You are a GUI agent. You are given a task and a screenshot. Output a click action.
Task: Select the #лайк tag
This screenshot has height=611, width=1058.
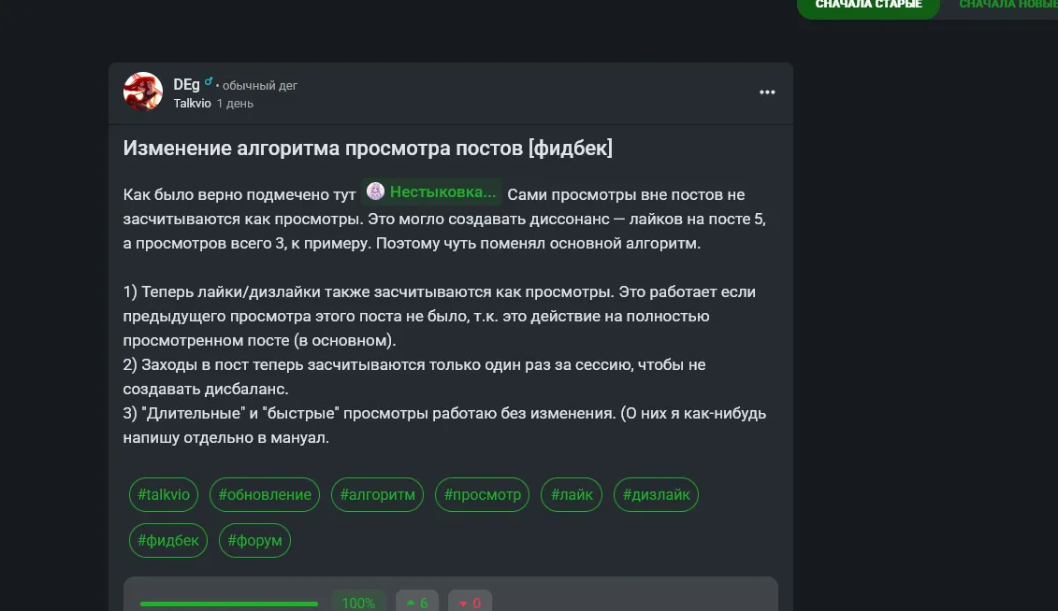point(572,494)
